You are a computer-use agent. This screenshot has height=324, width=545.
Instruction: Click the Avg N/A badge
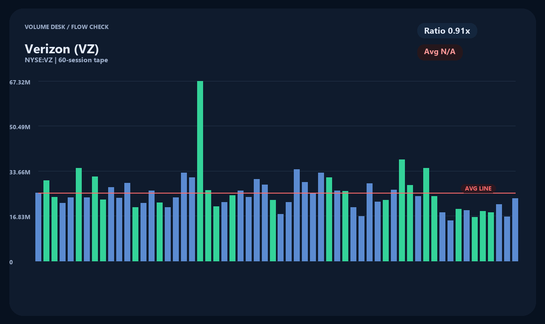click(440, 52)
